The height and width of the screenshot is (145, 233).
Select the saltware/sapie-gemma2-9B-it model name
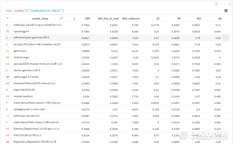(x=31, y=38)
